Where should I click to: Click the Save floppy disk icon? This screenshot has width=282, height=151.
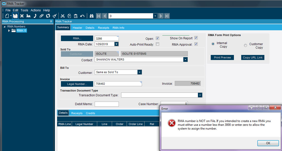[15, 16]
